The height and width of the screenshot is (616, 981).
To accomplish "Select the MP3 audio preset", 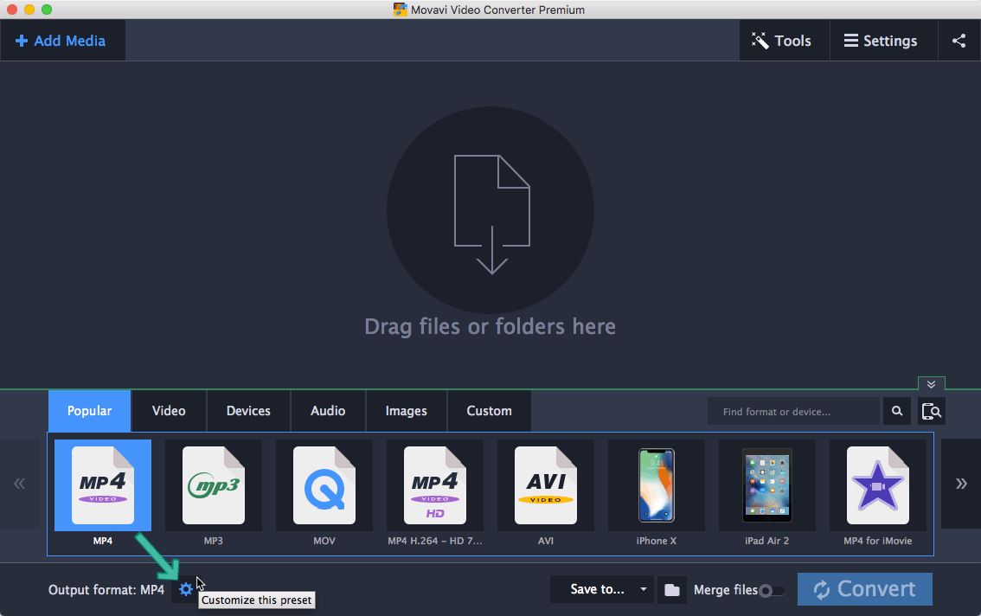I will [x=214, y=485].
